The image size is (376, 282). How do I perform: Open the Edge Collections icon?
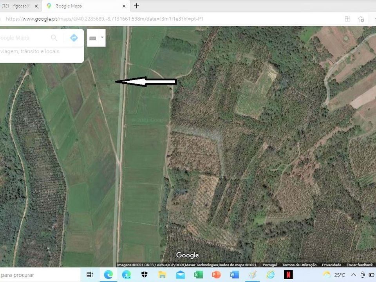(x=347, y=19)
